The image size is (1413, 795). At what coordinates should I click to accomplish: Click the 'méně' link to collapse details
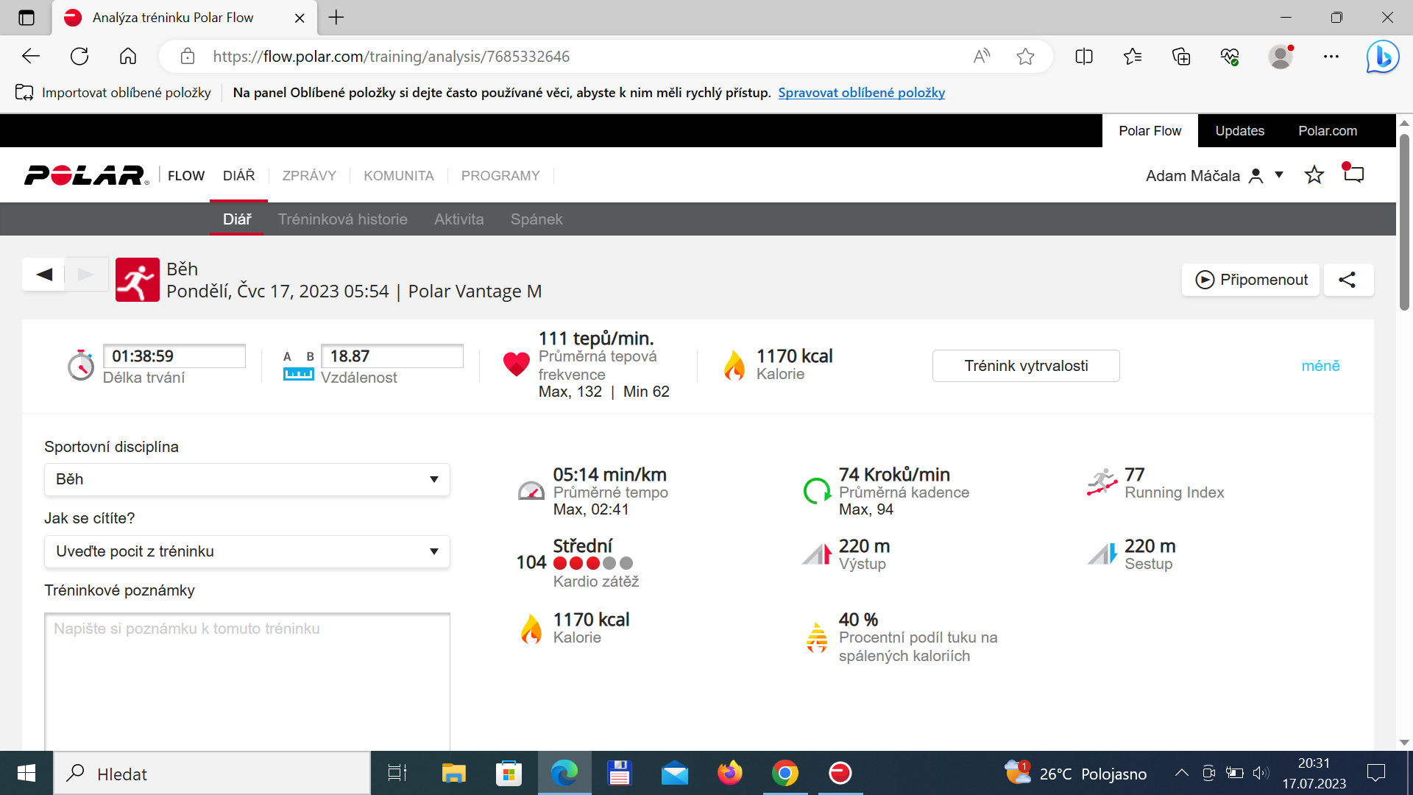click(x=1320, y=366)
